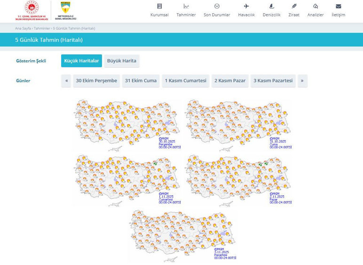Click the Analizler icon
The image size is (363, 265).
(x=316, y=6)
